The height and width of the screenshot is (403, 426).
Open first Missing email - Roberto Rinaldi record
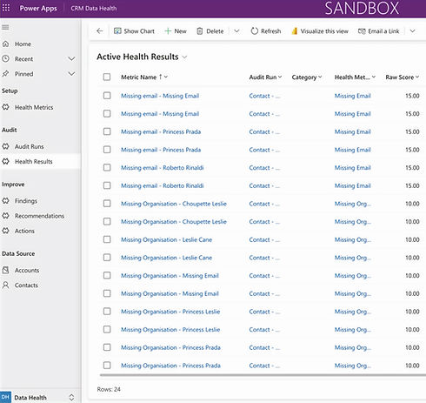click(163, 168)
